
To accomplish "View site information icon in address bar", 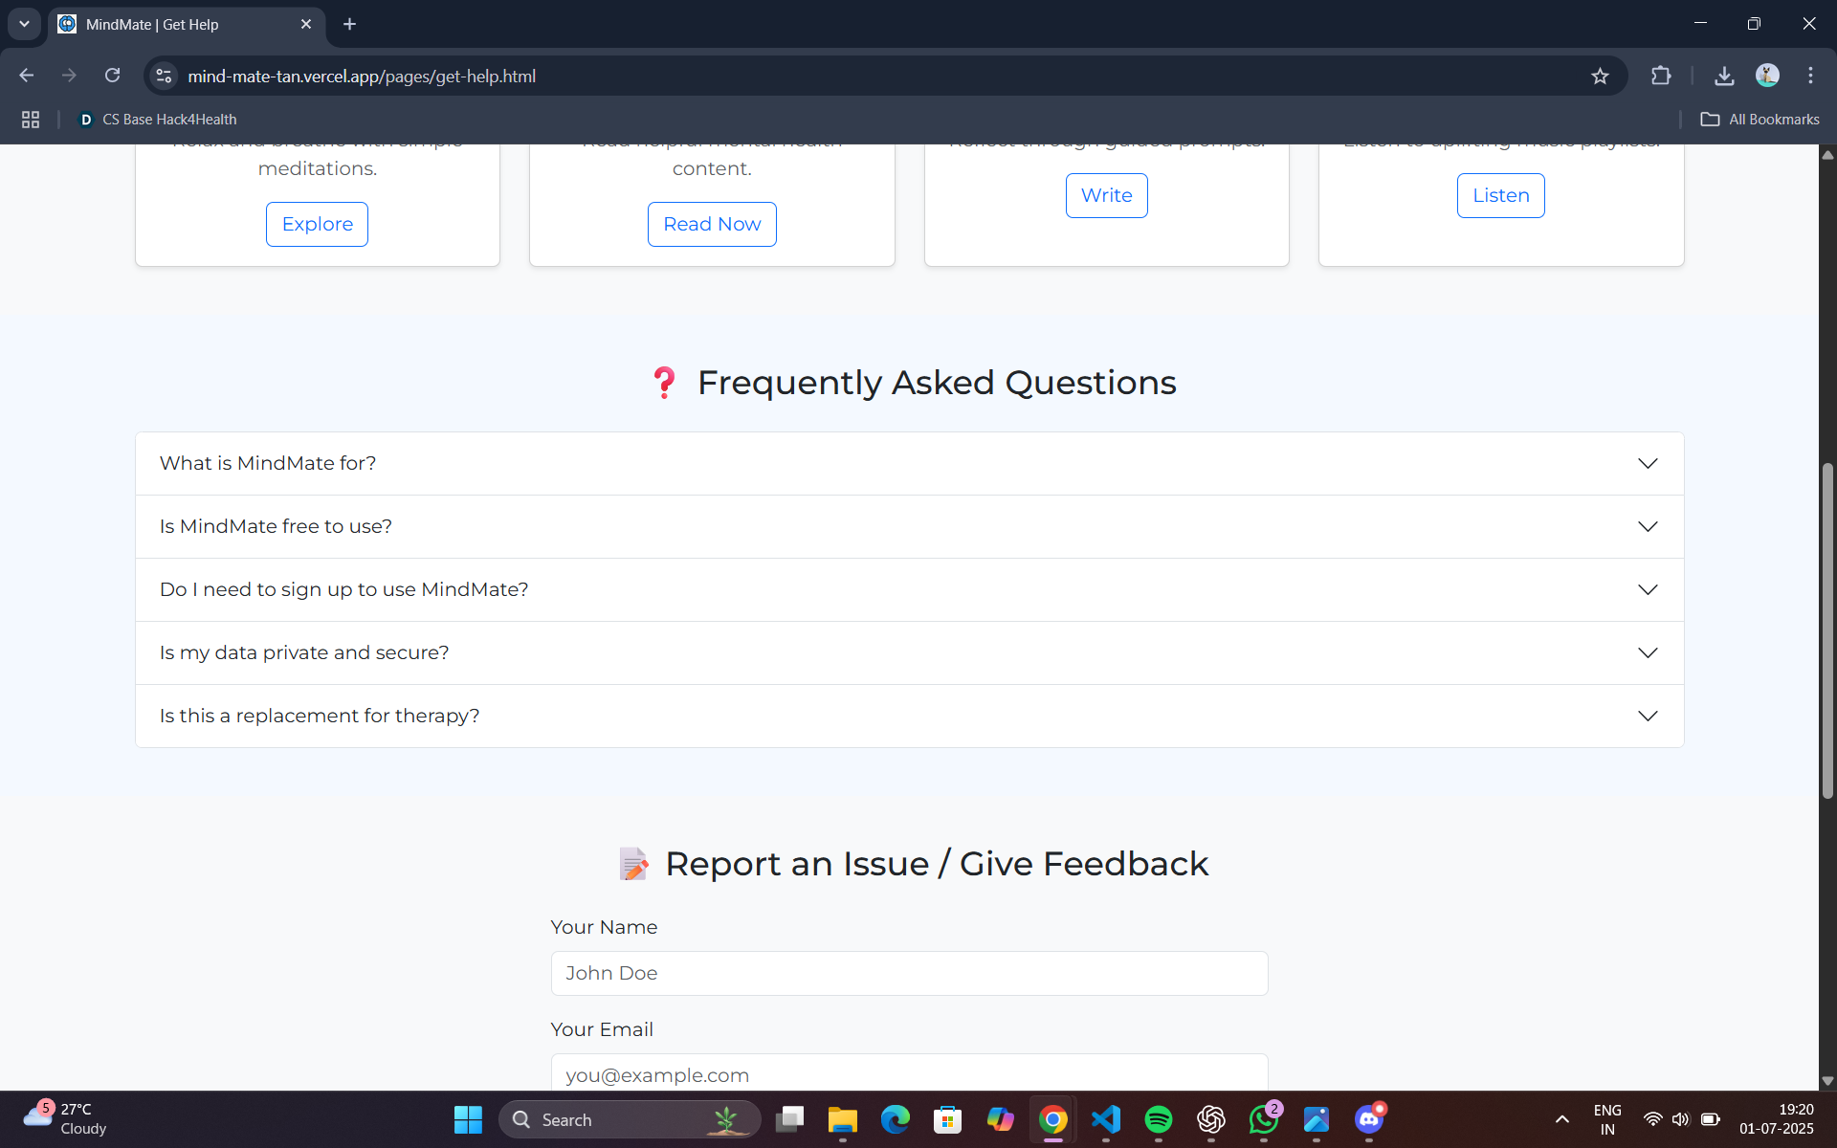I will pos(165,76).
